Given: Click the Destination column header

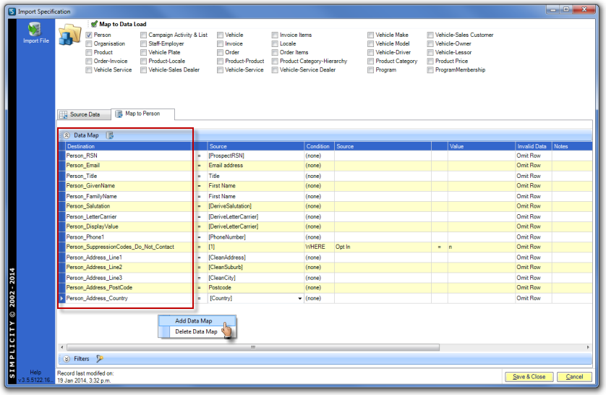Looking at the screenshot, I should [128, 146].
